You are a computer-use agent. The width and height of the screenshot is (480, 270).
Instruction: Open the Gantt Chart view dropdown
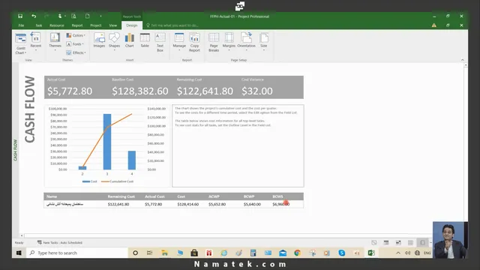click(x=21, y=44)
